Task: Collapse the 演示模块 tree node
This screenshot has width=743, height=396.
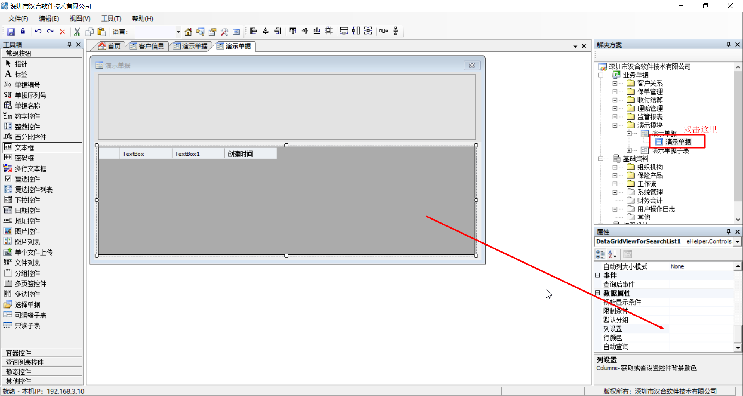Action: click(615, 125)
